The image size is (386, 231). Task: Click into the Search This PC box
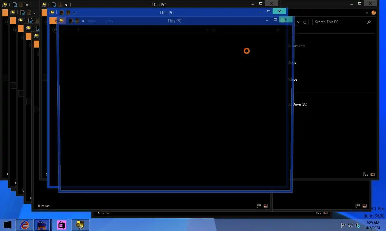[343, 22]
